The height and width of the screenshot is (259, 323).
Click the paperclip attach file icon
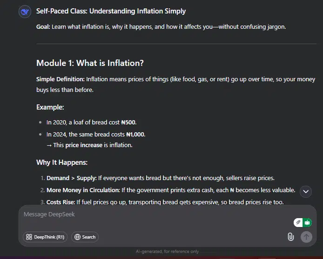point(291,237)
